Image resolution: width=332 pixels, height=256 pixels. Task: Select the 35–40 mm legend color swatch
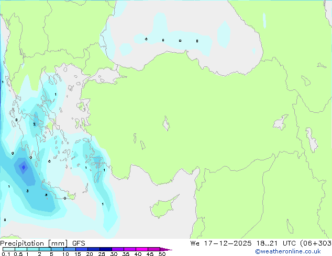[x=130, y=249]
